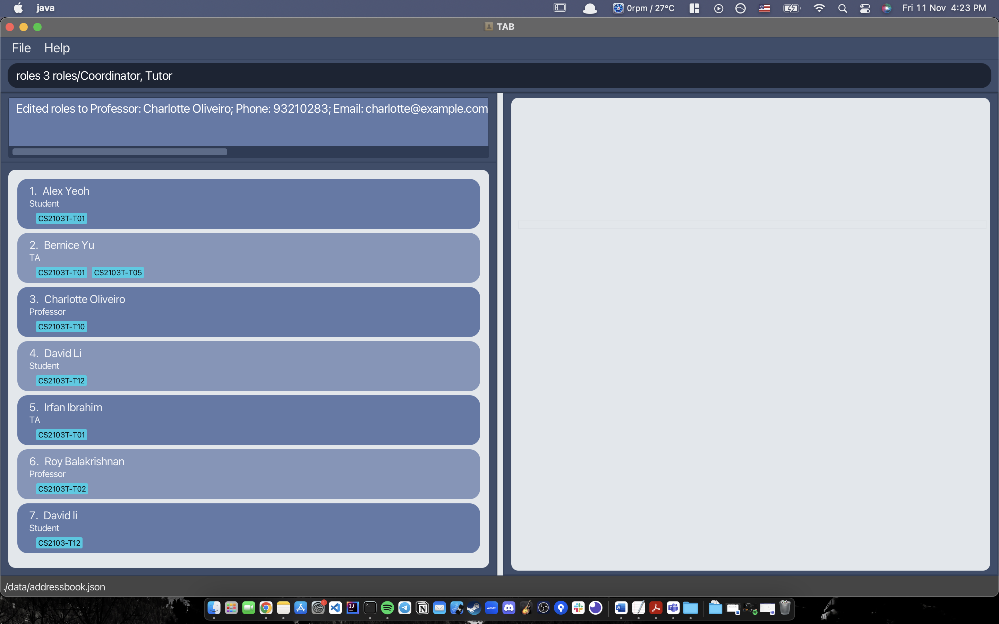Screen dimensions: 999x624
Task: Select the Charlotte Oliveiro contact card
Action: tap(248, 312)
